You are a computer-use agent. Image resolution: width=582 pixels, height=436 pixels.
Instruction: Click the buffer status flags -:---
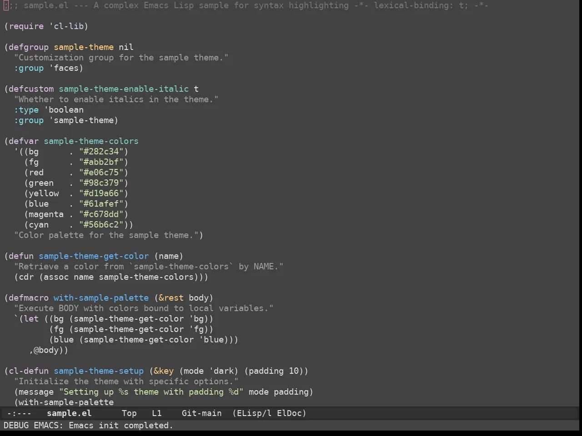click(19, 413)
